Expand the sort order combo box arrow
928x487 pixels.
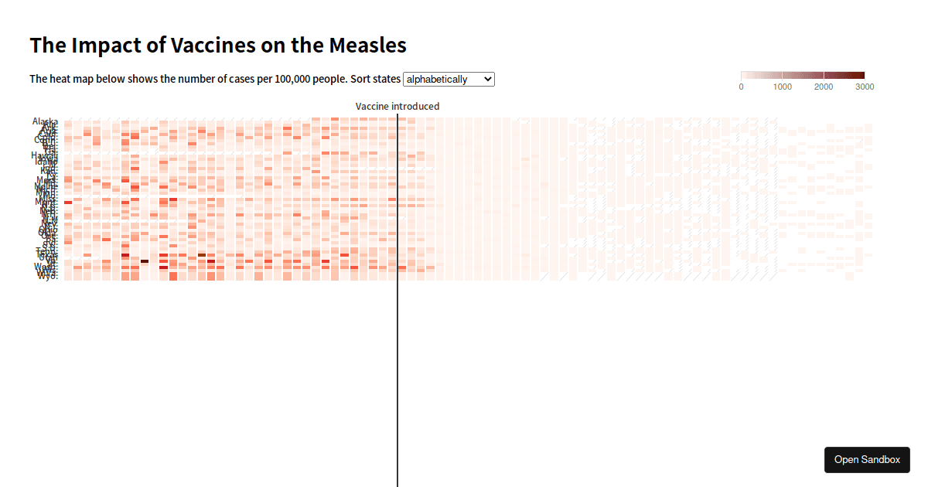pos(489,79)
